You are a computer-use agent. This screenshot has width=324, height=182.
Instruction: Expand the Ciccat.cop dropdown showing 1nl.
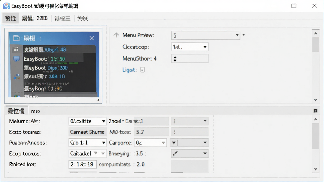tap(190, 47)
